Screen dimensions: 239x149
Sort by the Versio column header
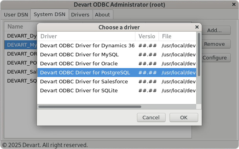147,36
